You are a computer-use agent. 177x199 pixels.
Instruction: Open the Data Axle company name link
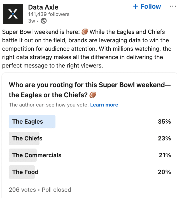click(43, 7)
